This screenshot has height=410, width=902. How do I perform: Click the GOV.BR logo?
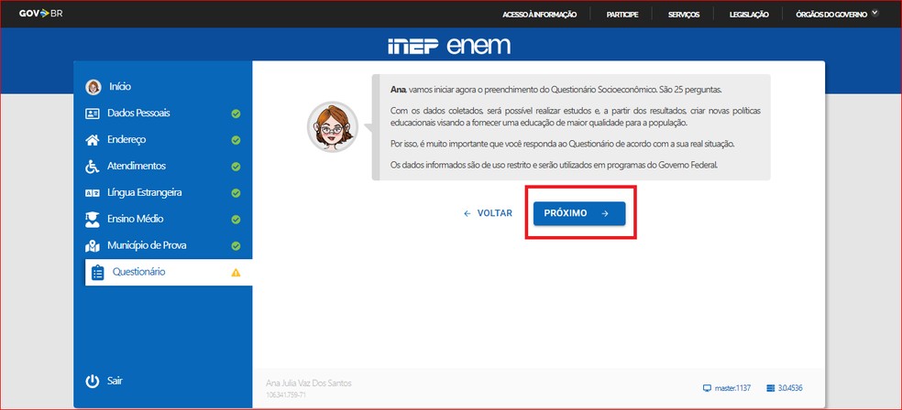(x=41, y=13)
